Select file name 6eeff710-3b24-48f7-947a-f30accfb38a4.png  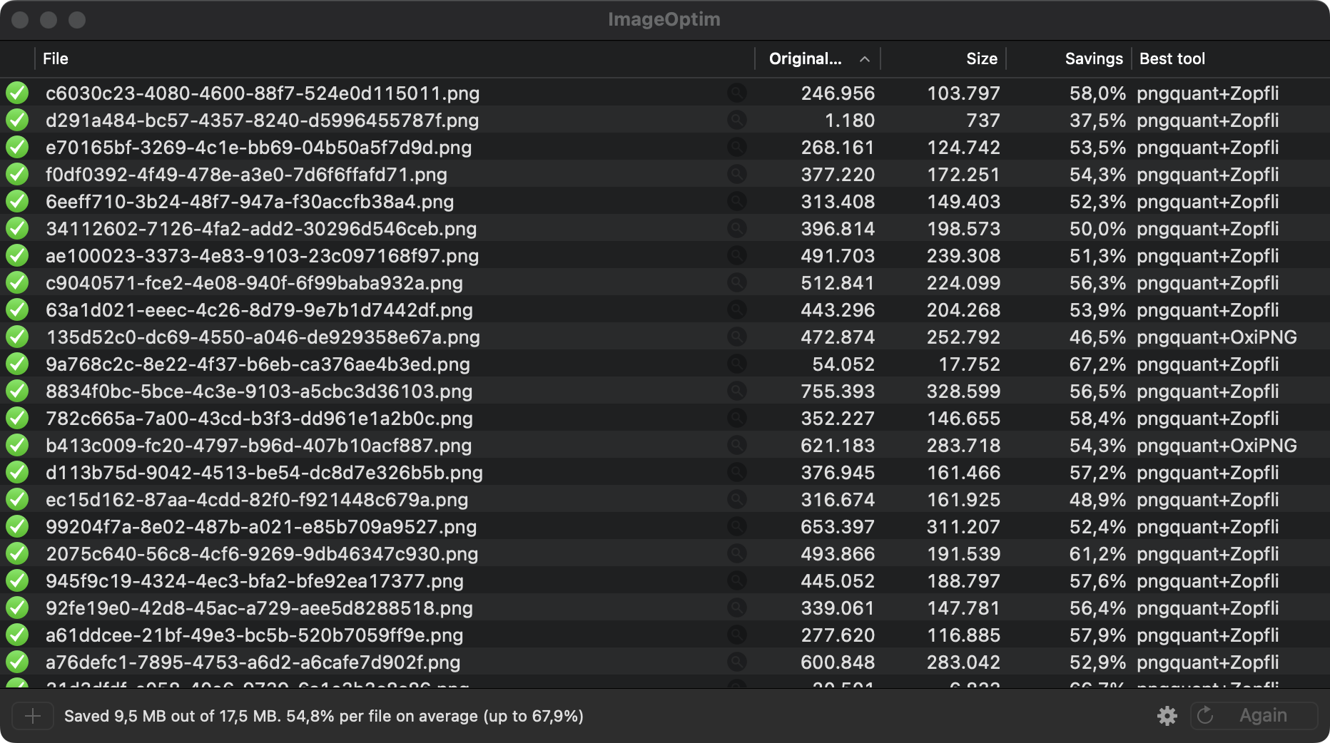coord(250,202)
